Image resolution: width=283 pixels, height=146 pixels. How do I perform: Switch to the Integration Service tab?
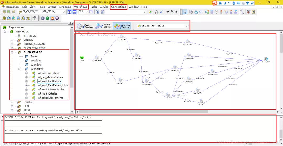click(x=77, y=144)
